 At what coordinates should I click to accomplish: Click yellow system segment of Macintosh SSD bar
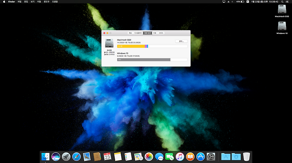[131, 46]
